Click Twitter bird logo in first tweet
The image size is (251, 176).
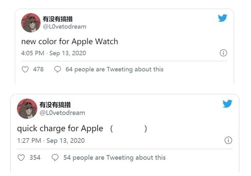pyautogui.click(x=223, y=19)
